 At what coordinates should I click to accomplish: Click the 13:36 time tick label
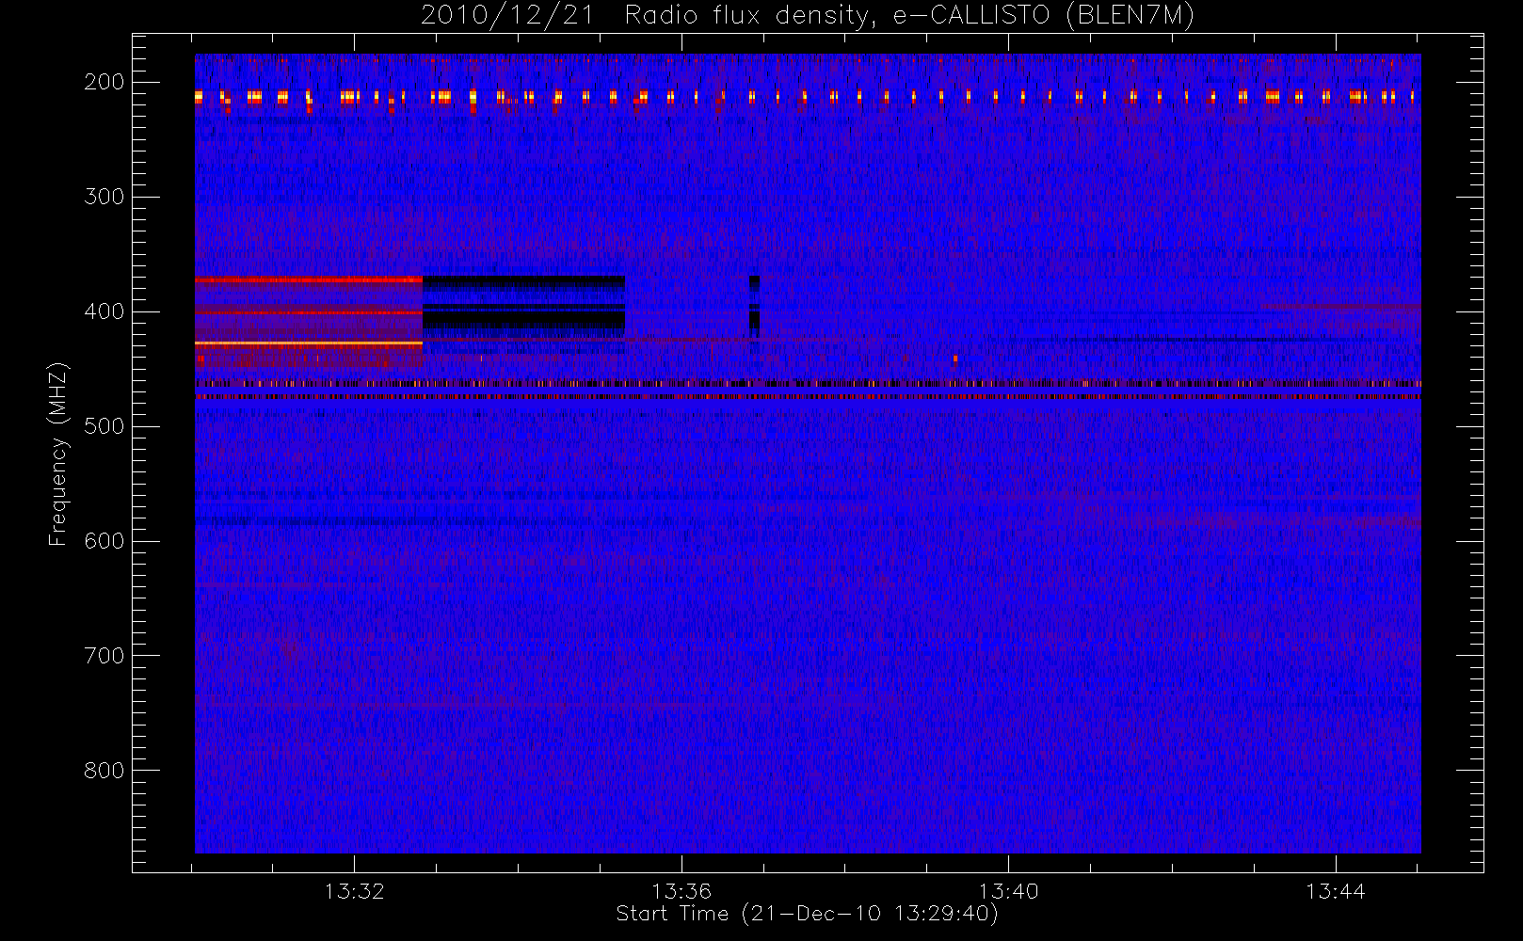pos(681,891)
